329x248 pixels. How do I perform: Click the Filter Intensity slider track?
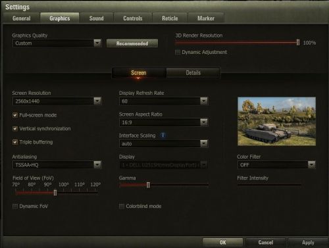pos(269,185)
